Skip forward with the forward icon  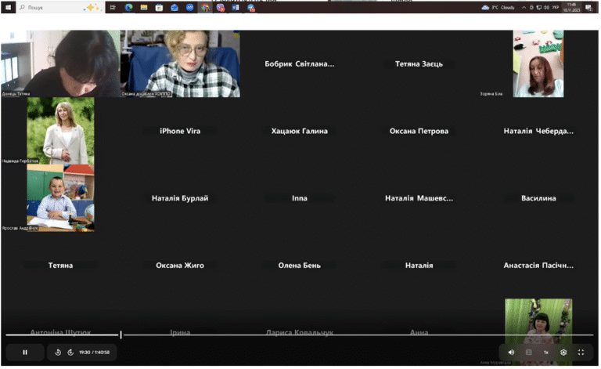pos(70,353)
